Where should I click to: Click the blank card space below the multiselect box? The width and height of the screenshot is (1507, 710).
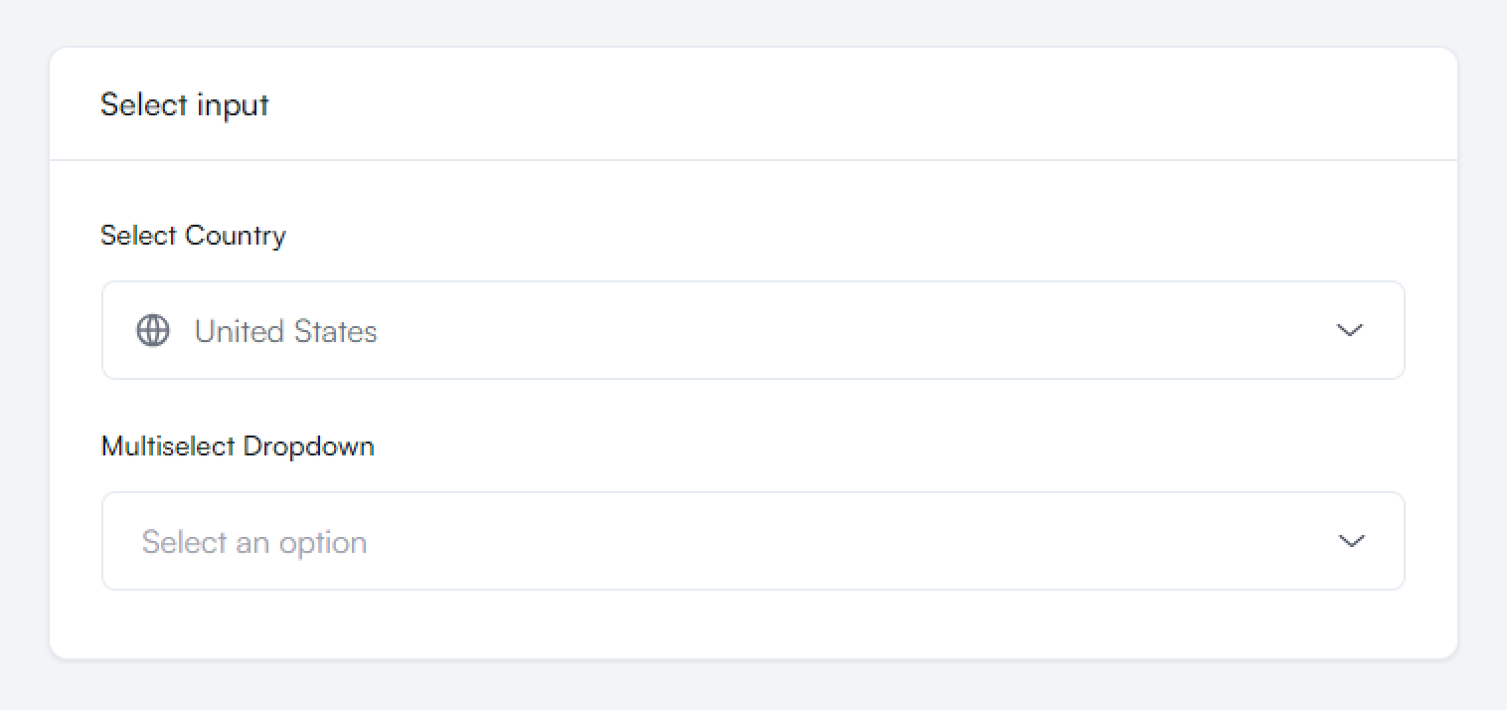pyautogui.click(x=753, y=624)
